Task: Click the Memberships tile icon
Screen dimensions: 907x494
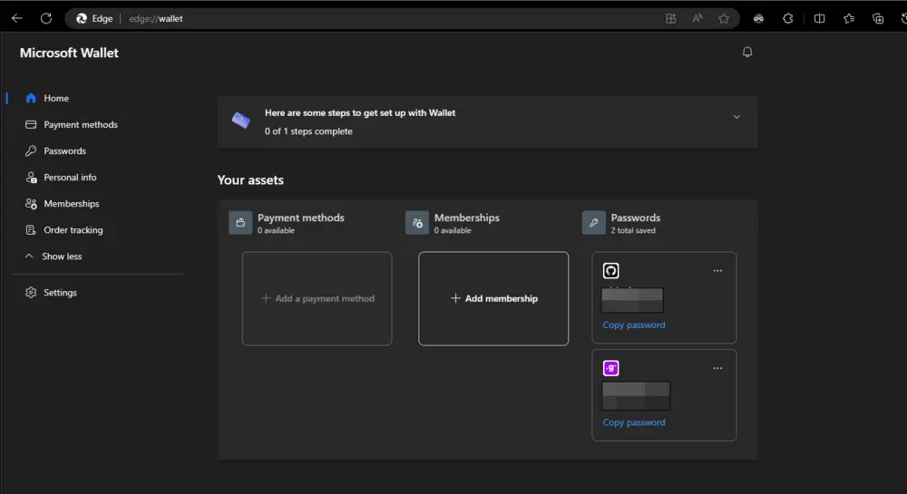Action: pyautogui.click(x=417, y=222)
